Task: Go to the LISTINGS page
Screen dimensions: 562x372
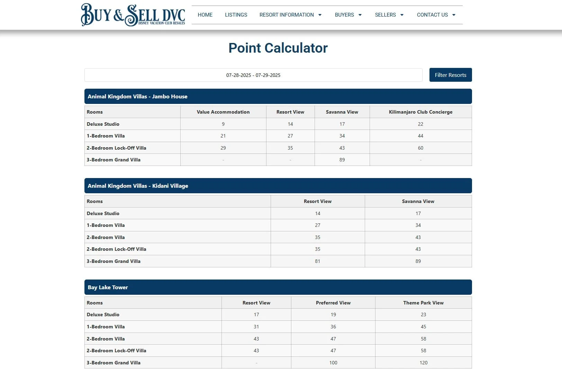Action: click(x=236, y=15)
